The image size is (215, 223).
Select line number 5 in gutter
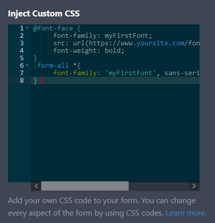[x=22, y=58]
